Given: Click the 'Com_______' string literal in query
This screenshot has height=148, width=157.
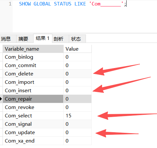Looking at the screenshot, I should (106, 4).
